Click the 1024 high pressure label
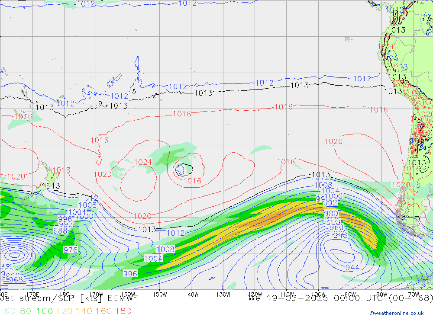The width and height of the screenshot is (433, 317). (143, 162)
